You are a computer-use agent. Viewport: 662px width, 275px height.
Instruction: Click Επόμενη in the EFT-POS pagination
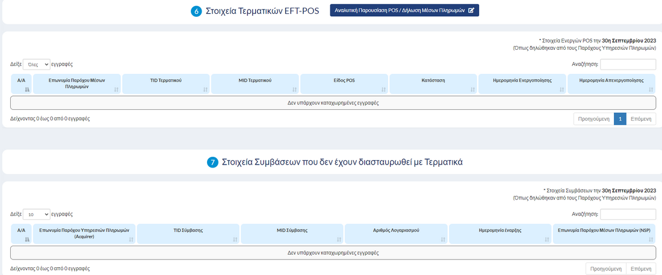640,119
